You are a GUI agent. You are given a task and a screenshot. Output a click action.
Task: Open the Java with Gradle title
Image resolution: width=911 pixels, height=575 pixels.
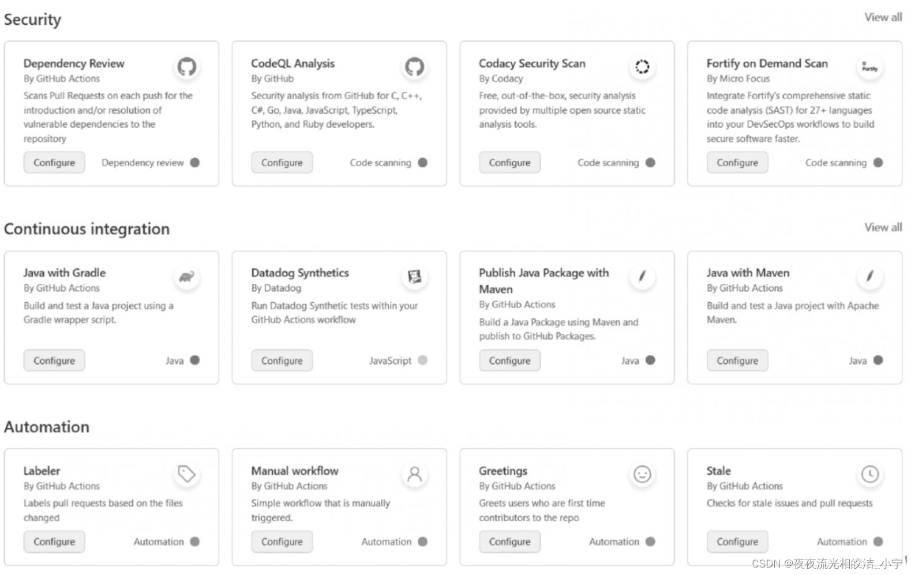point(65,273)
